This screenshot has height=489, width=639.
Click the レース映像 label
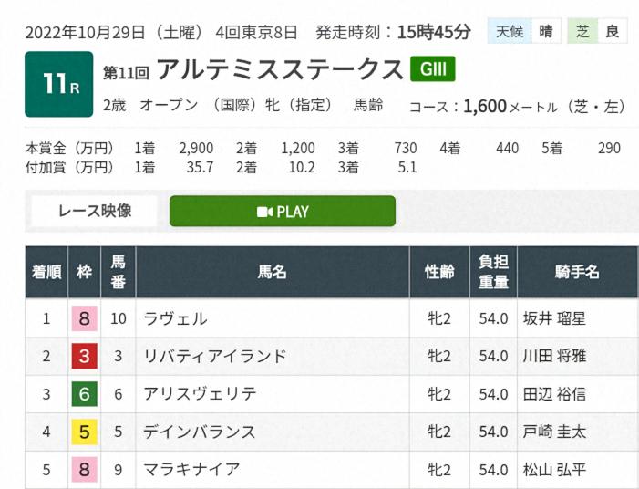(95, 211)
